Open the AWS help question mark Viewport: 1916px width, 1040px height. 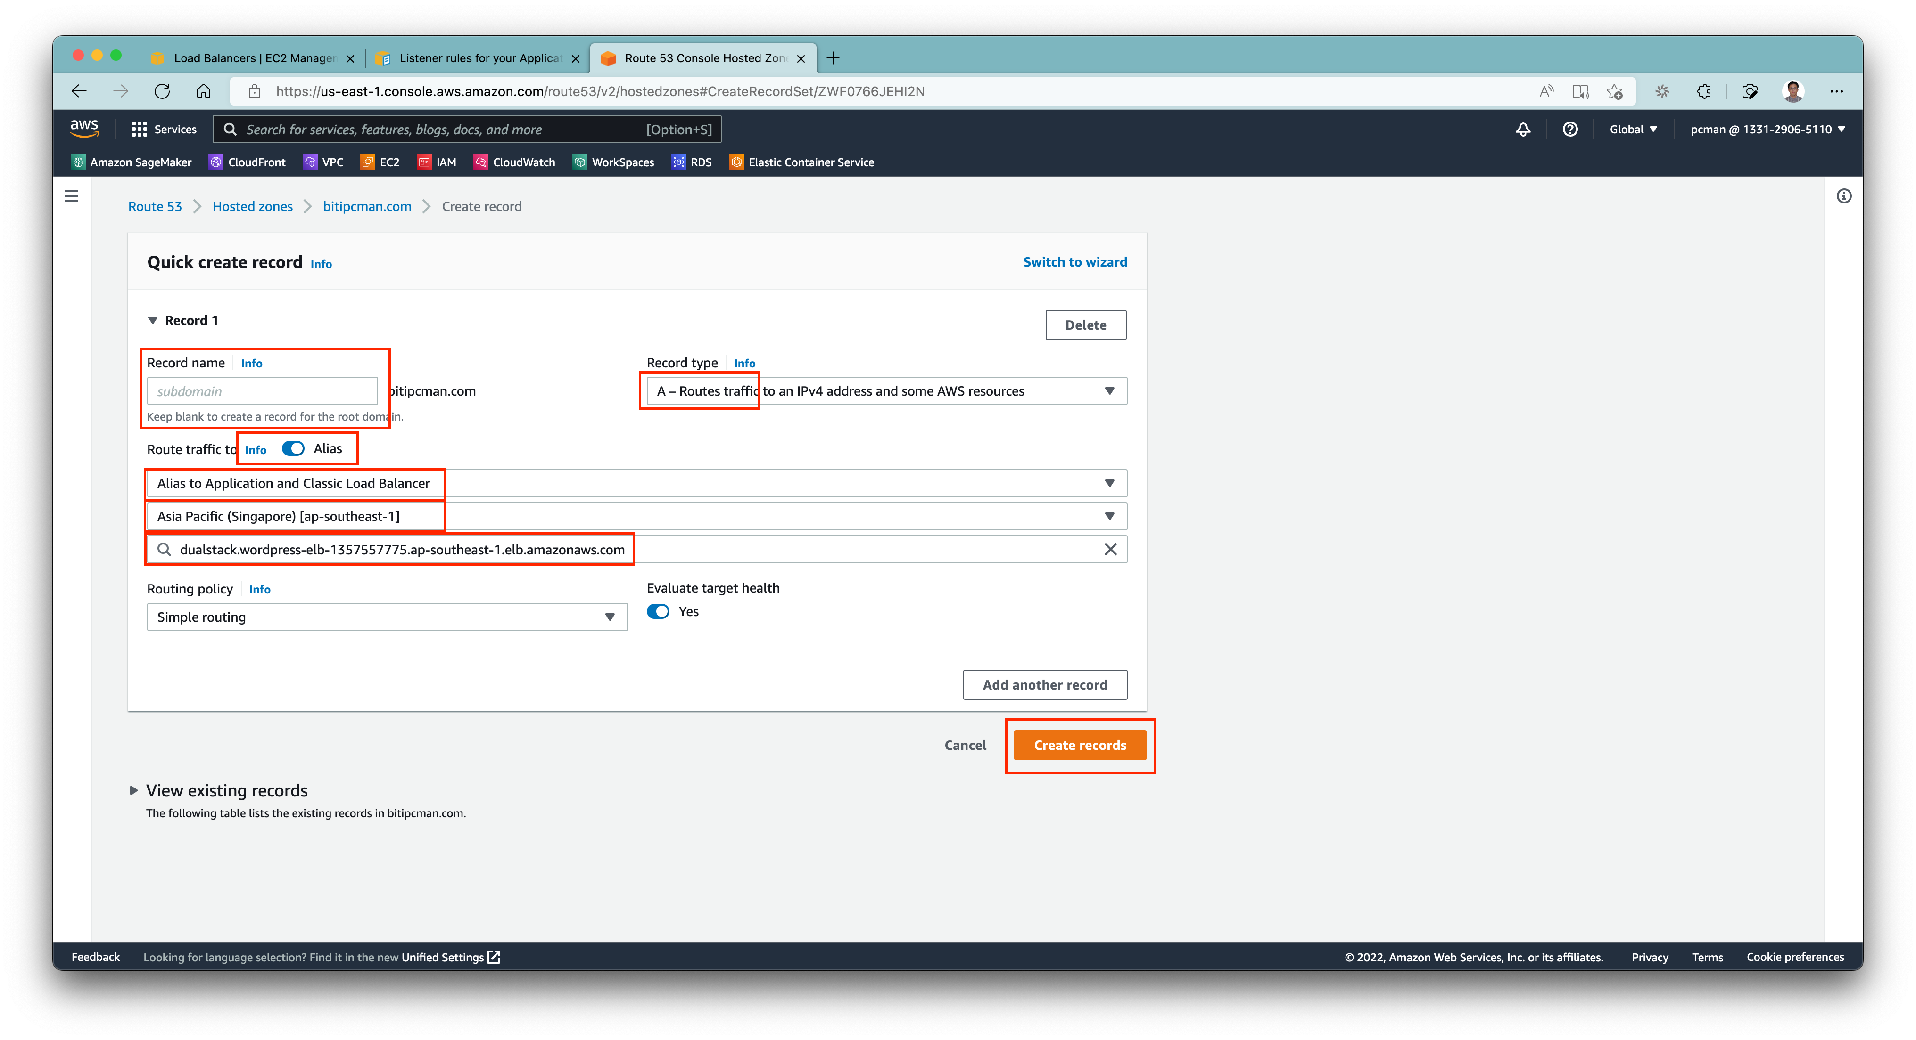click(x=1569, y=129)
